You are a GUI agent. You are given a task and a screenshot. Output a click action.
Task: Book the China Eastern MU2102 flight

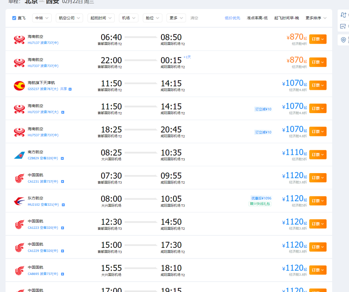tap(318, 201)
